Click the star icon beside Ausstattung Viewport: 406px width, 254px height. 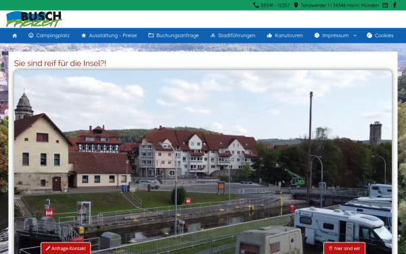pyautogui.click(x=83, y=35)
